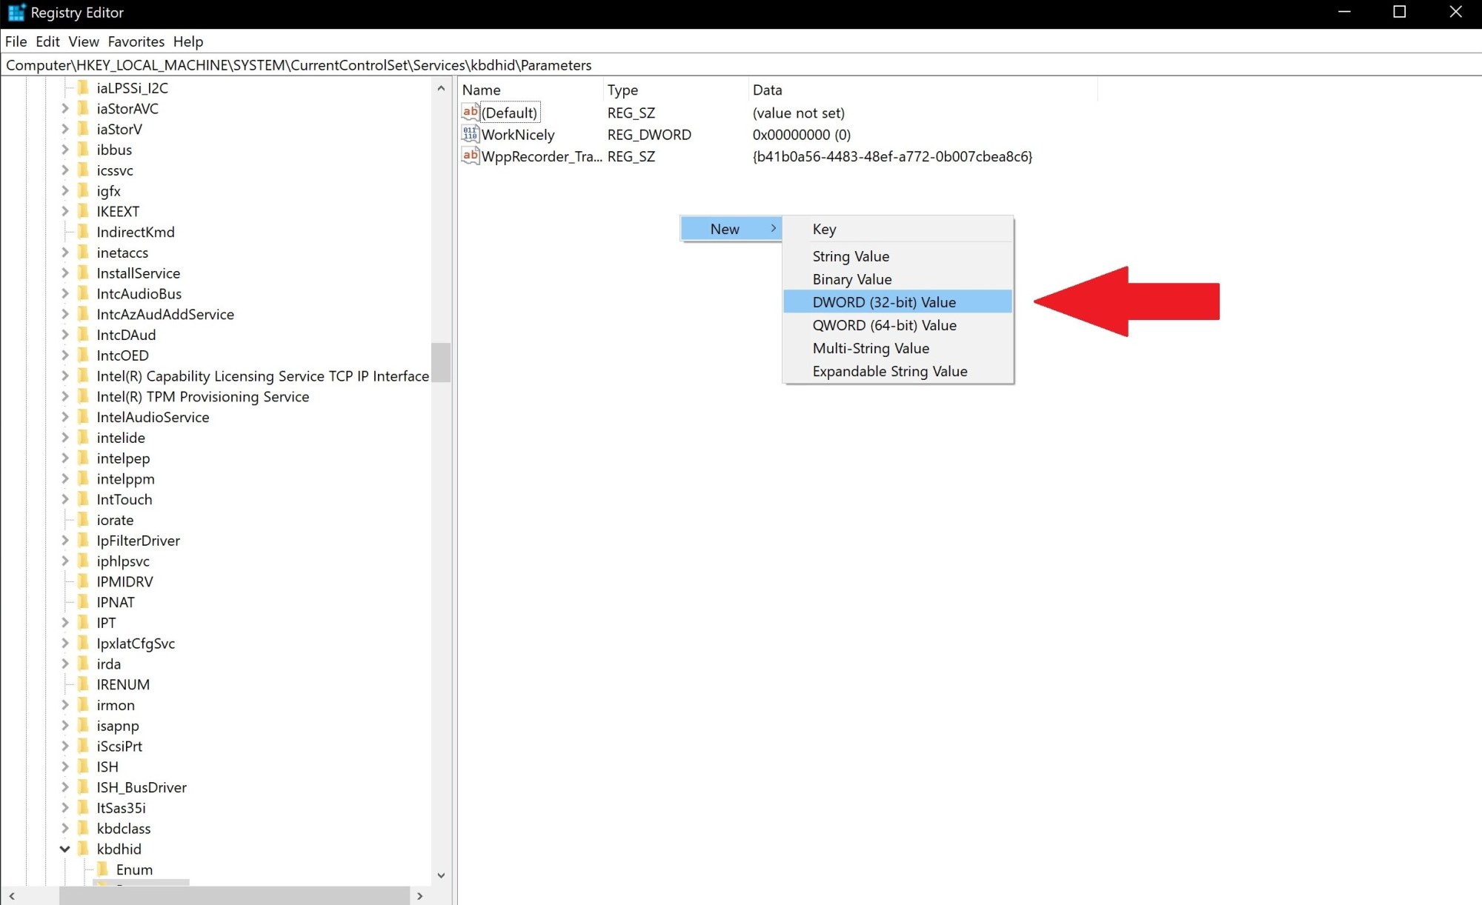This screenshot has height=905, width=1482.
Task: Click the IRENUM folder icon
Action: pyautogui.click(x=84, y=684)
